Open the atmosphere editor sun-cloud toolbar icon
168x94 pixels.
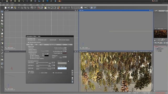45,8
